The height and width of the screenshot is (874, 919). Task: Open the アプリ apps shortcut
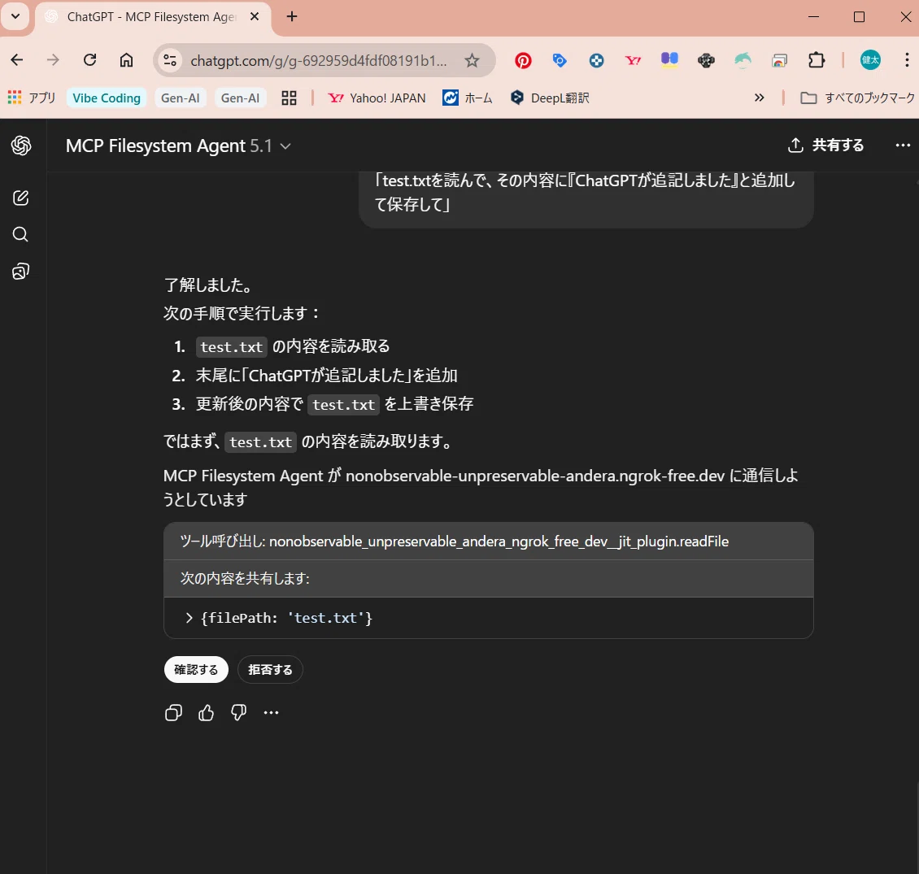[32, 98]
